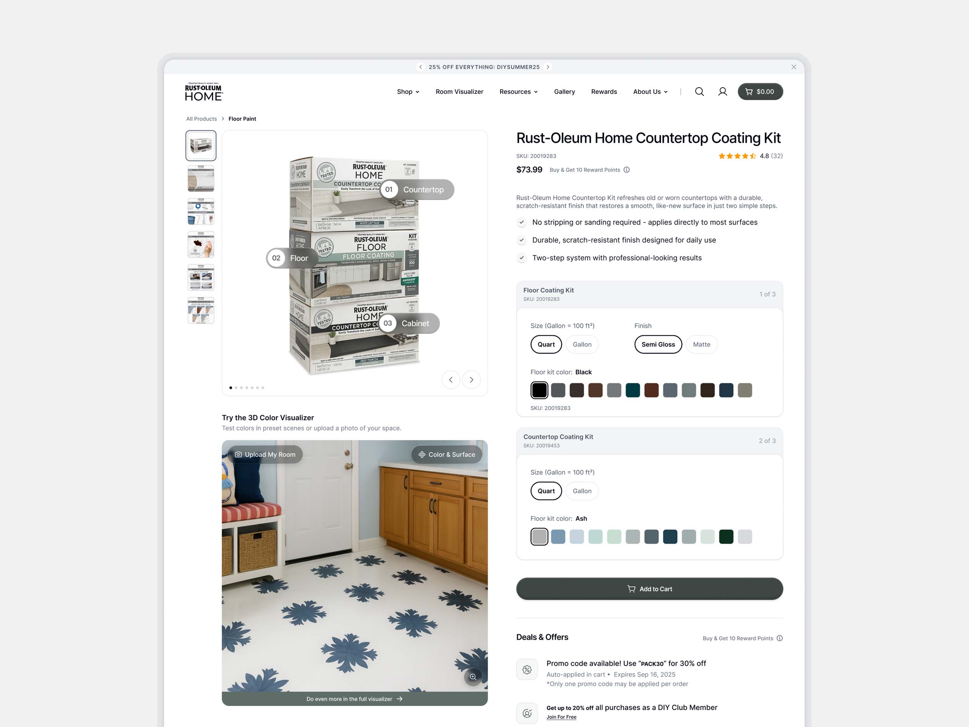Open the shopping cart $0.00 button

[760, 92]
